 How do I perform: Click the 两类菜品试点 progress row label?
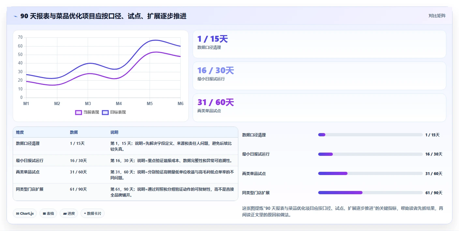(254, 174)
